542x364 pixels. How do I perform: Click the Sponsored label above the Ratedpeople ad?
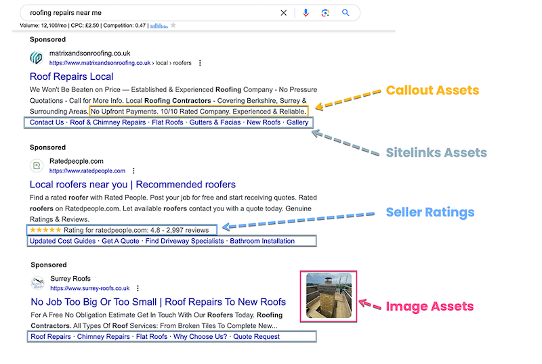[47, 147]
